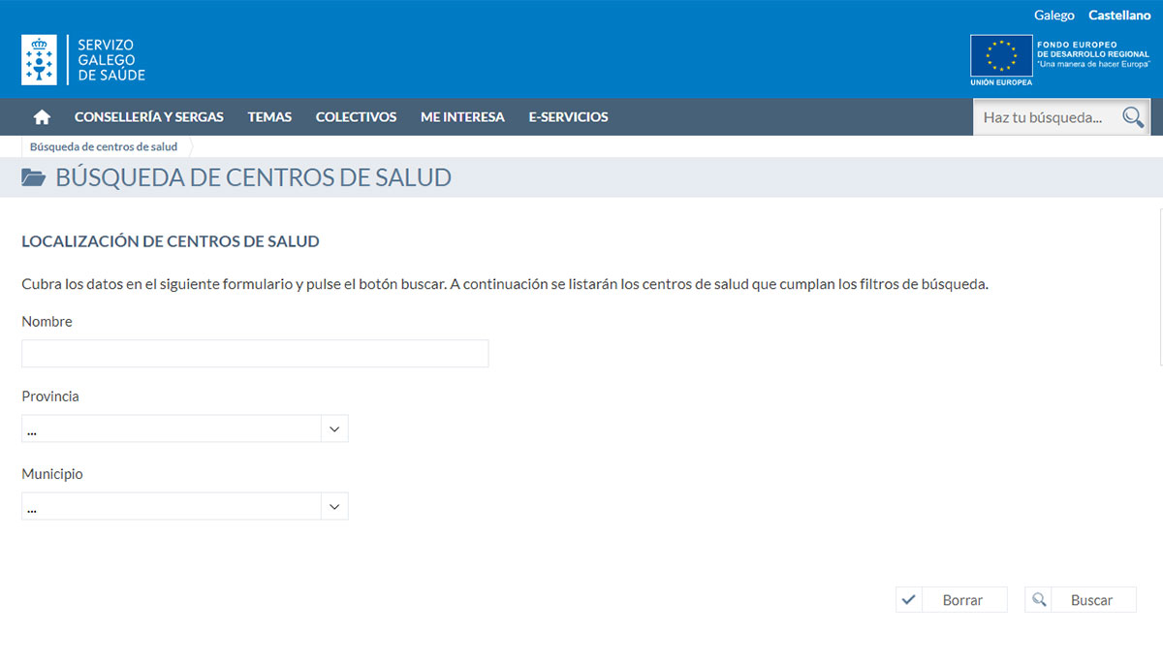Expand the Provincia dropdown arrow
The image size is (1163, 666).
click(334, 428)
